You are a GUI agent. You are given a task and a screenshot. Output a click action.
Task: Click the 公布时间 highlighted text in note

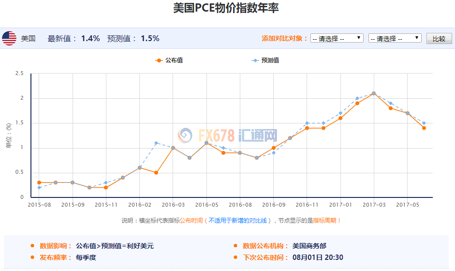click(x=191, y=221)
